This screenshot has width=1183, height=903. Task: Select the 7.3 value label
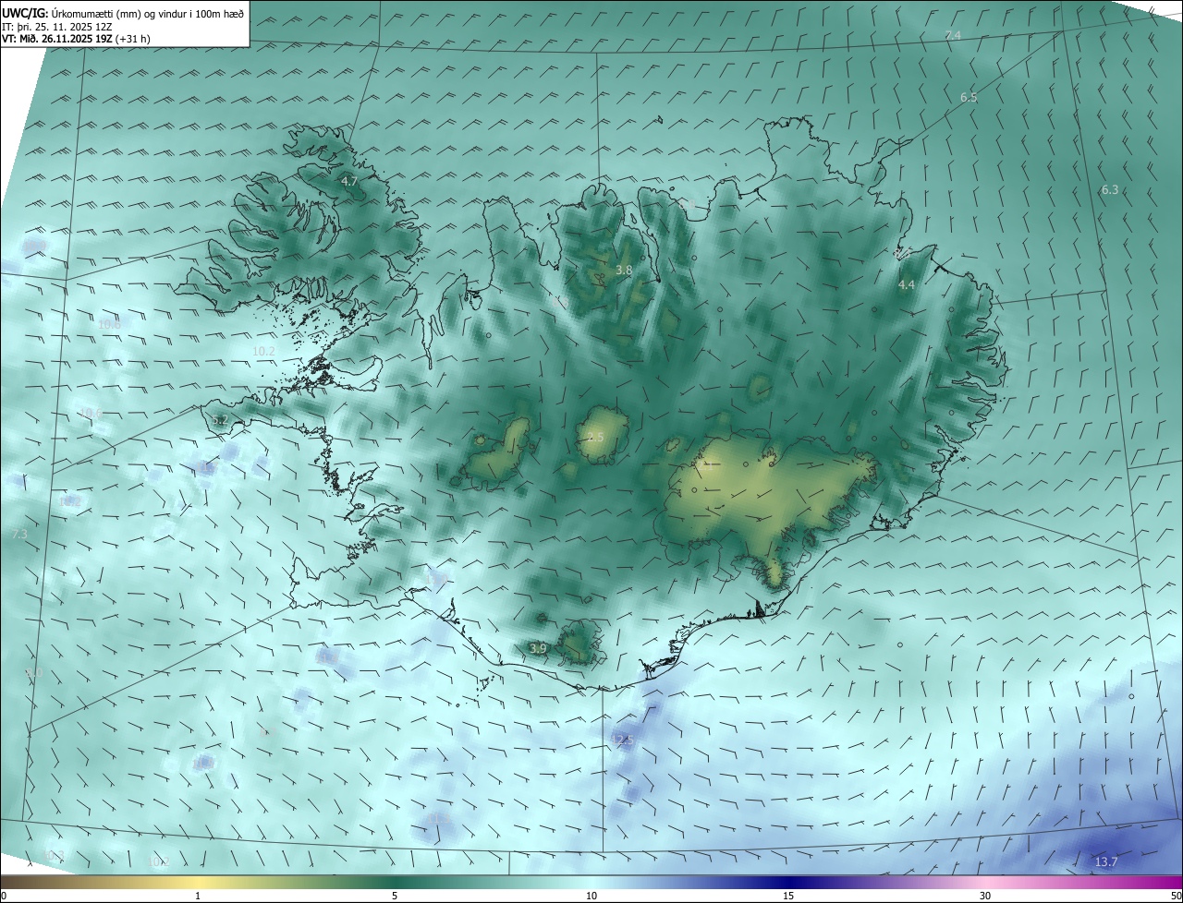coord(20,535)
